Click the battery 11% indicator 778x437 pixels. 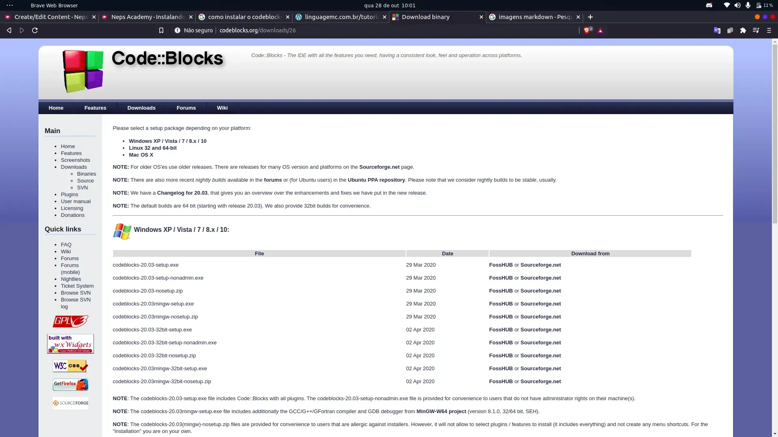[764, 5]
